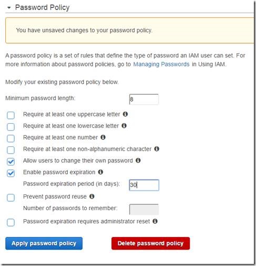Click info icon for non-alphanumeric character option
Screen dimensions: 256x266
click(157, 149)
